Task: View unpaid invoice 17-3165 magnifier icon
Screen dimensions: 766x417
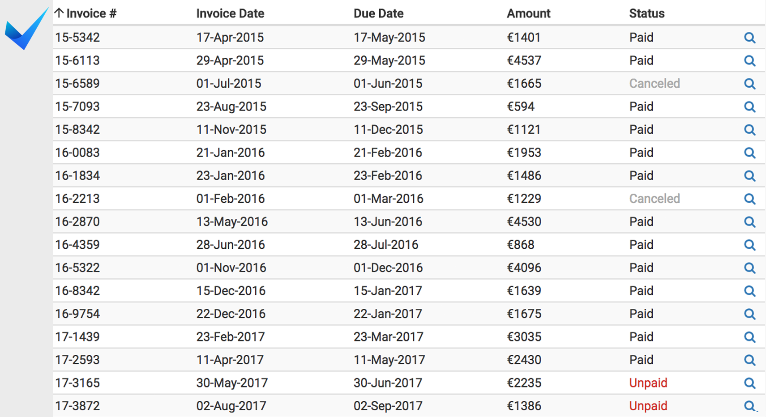Action: tap(750, 383)
